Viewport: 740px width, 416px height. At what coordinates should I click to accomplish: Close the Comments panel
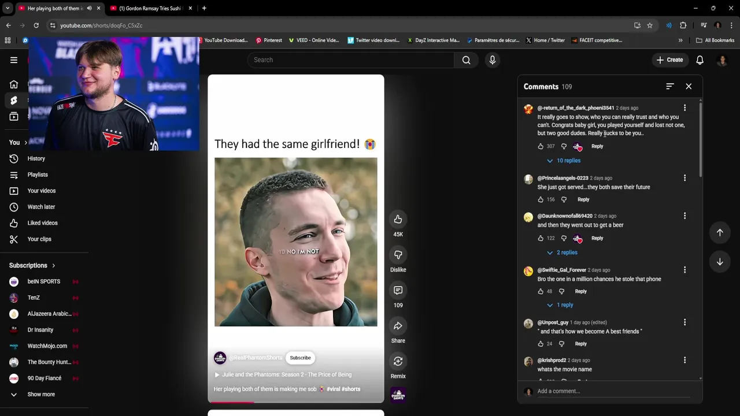coord(689,86)
